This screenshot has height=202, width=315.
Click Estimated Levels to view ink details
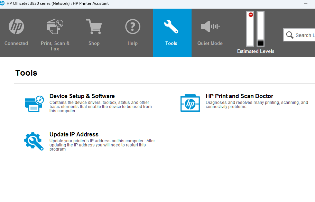[x=256, y=51]
